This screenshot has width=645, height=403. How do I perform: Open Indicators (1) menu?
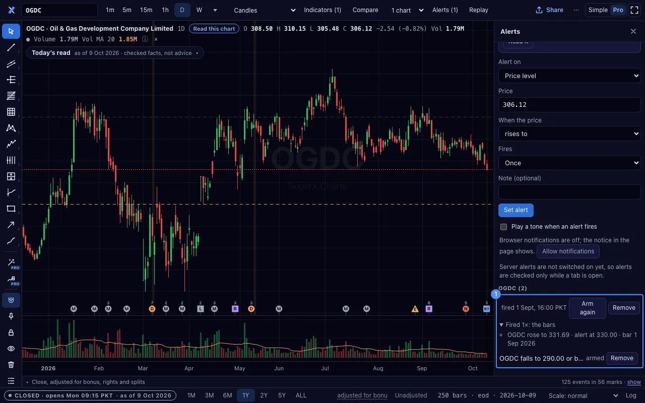(x=322, y=10)
